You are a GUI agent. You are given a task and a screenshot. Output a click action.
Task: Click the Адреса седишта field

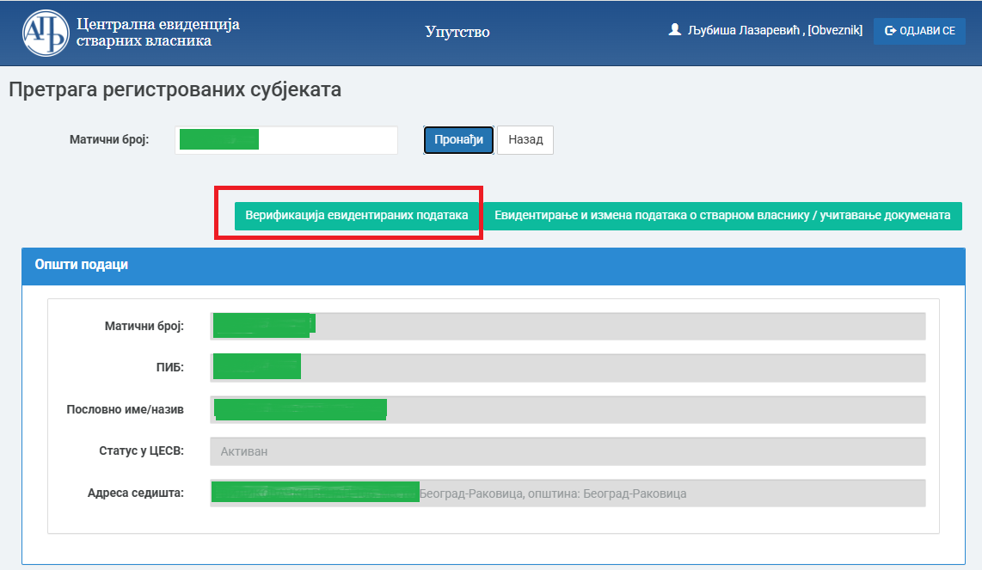click(x=568, y=493)
